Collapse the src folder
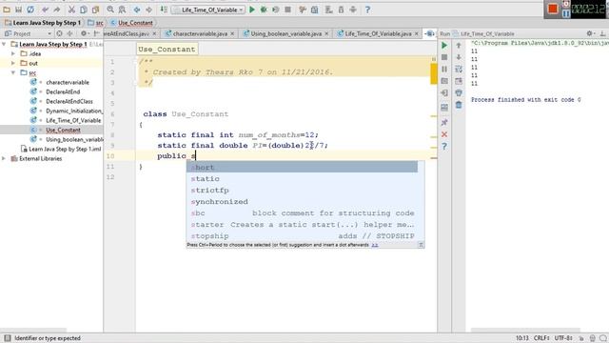The height and width of the screenshot is (343, 609). (x=13, y=72)
